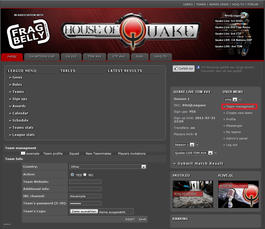265x229 pixels.
Task: Open the Country dropdown showing Other
Action: 108,167
